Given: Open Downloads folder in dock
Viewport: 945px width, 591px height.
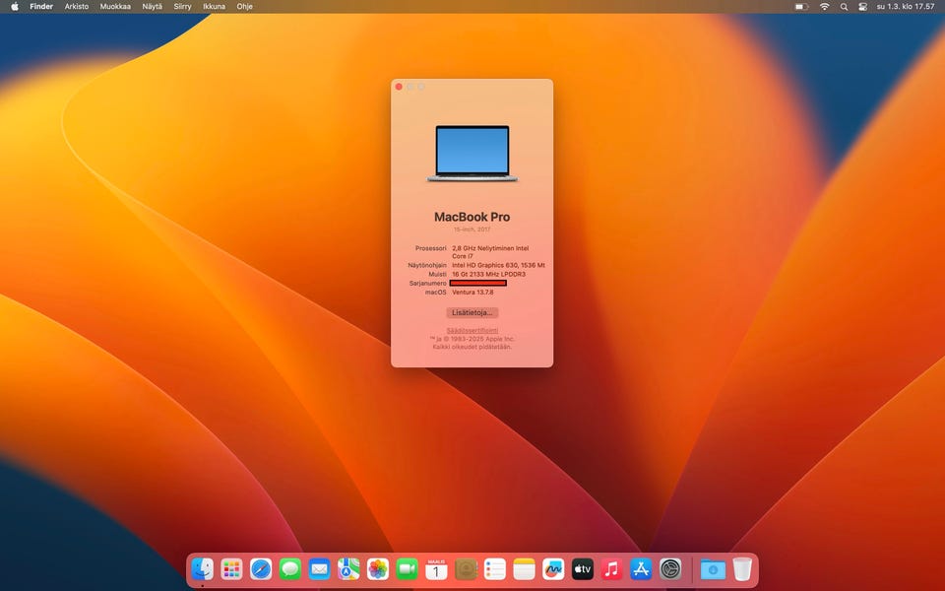Looking at the screenshot, I should click(713, 568).
